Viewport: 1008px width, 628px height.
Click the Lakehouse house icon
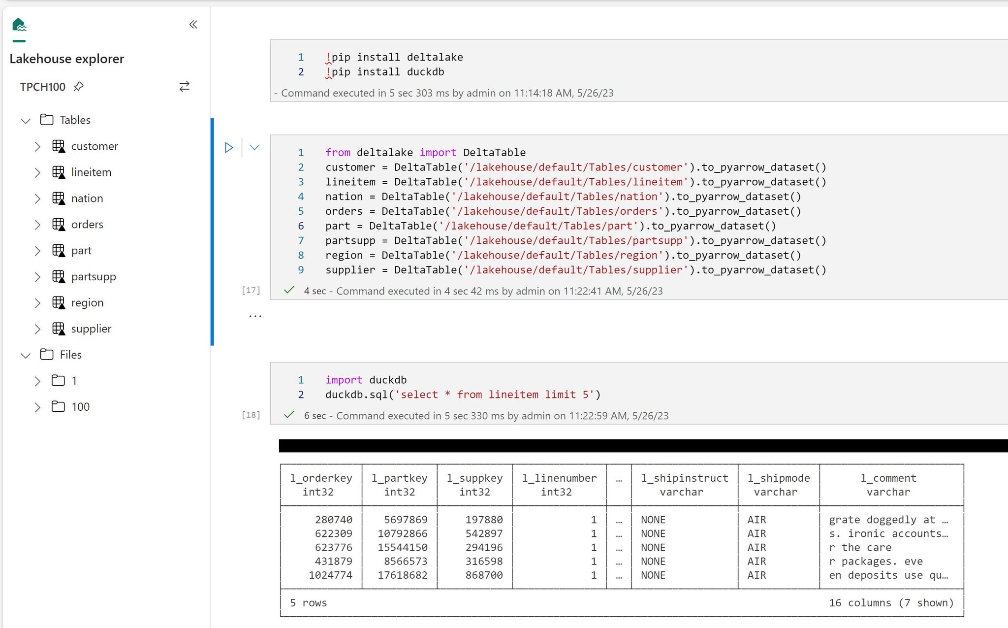coord(19,25)
